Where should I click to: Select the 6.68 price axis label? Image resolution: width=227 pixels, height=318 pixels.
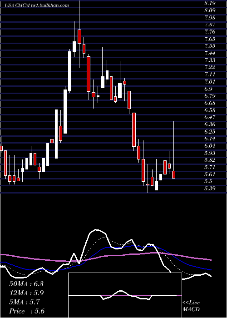click(210, 103)
